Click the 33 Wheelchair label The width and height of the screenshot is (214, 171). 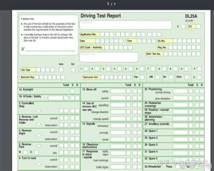pos(153,167)
